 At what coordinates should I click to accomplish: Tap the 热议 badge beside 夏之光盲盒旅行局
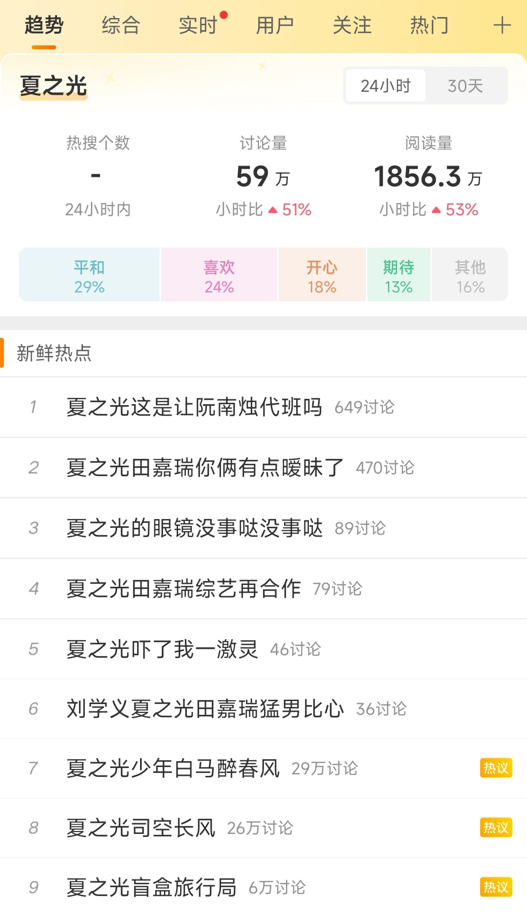coord(496,887)
